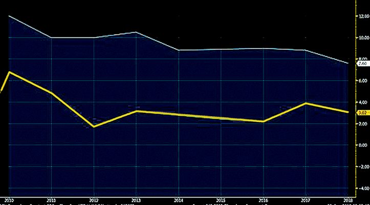Click the 12.00 y-axis label
Screen dimensions: 370x205
[x=364, y=16]
